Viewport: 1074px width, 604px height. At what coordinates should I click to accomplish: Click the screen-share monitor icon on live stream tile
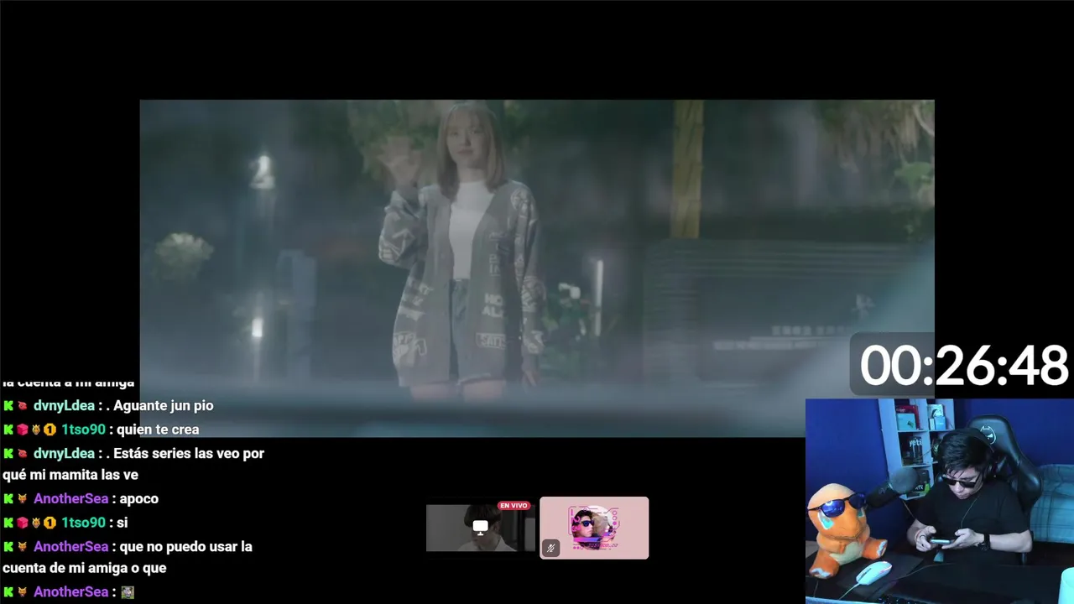pos(480,528)
